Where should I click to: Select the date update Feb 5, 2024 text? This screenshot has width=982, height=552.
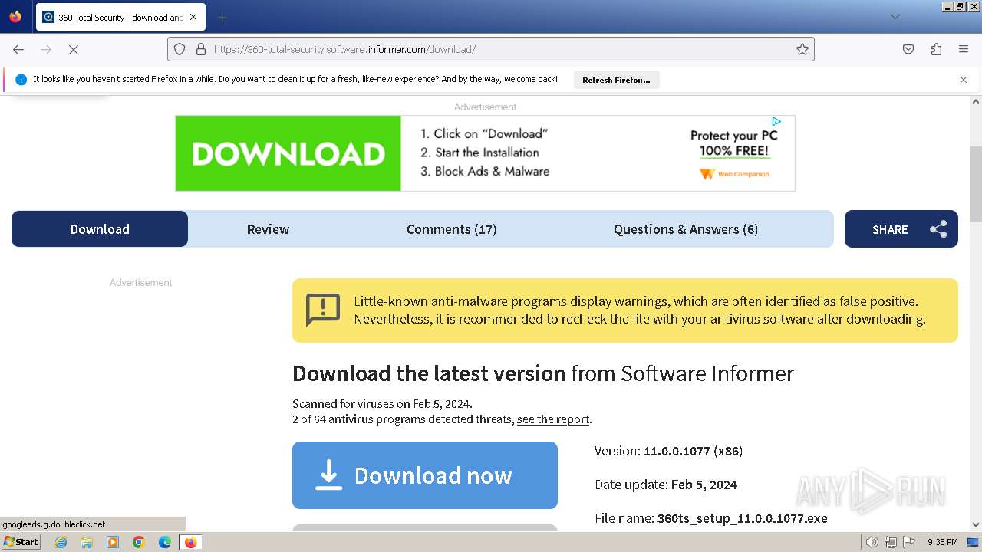point(704,485)
